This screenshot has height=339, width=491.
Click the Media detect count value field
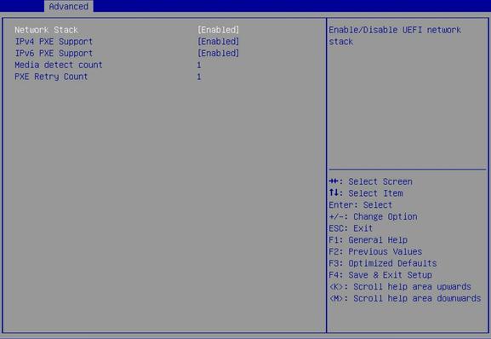tap(199, 66)
